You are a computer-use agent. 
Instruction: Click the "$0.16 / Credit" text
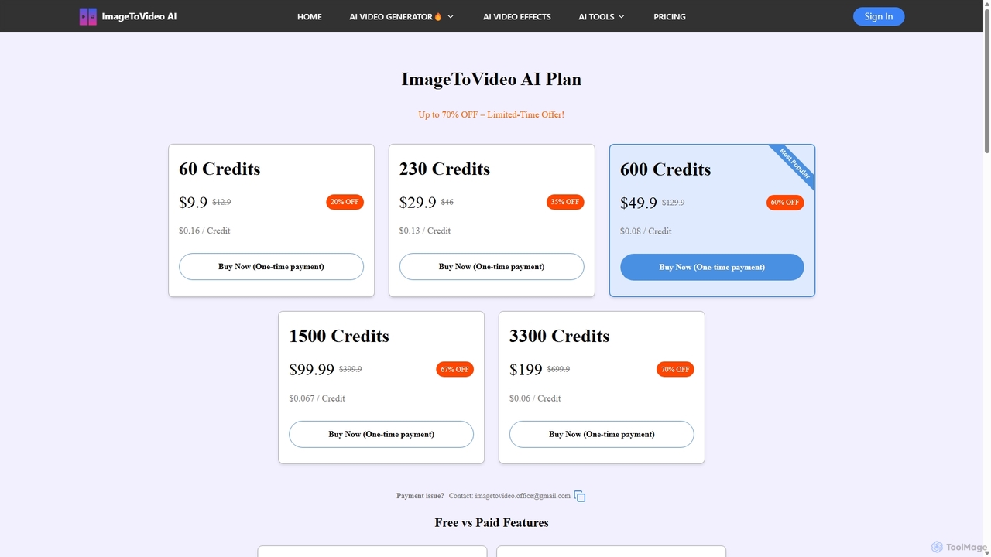tap(204, 231)
